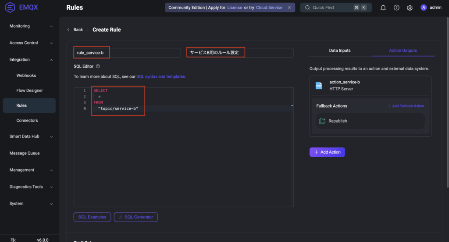This screenshot has width=449, height=242.
Task: Open the settings gear icon
Action: click(x=410, y=7)
